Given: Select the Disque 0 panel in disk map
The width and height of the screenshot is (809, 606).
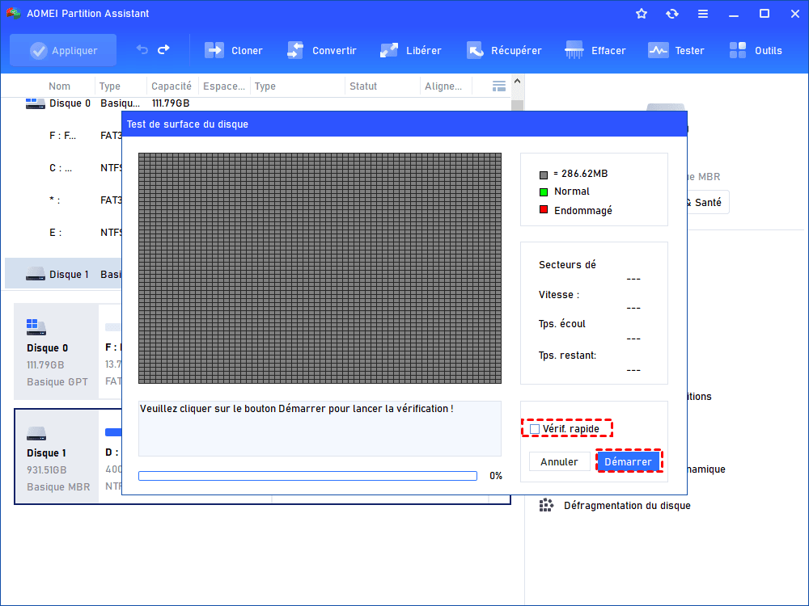Looking at the screenshot, I should tap(57, 352).
